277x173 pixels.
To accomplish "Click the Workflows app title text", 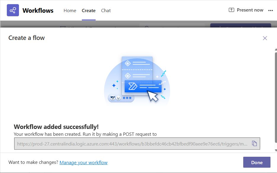I will (x=38, y=11).
